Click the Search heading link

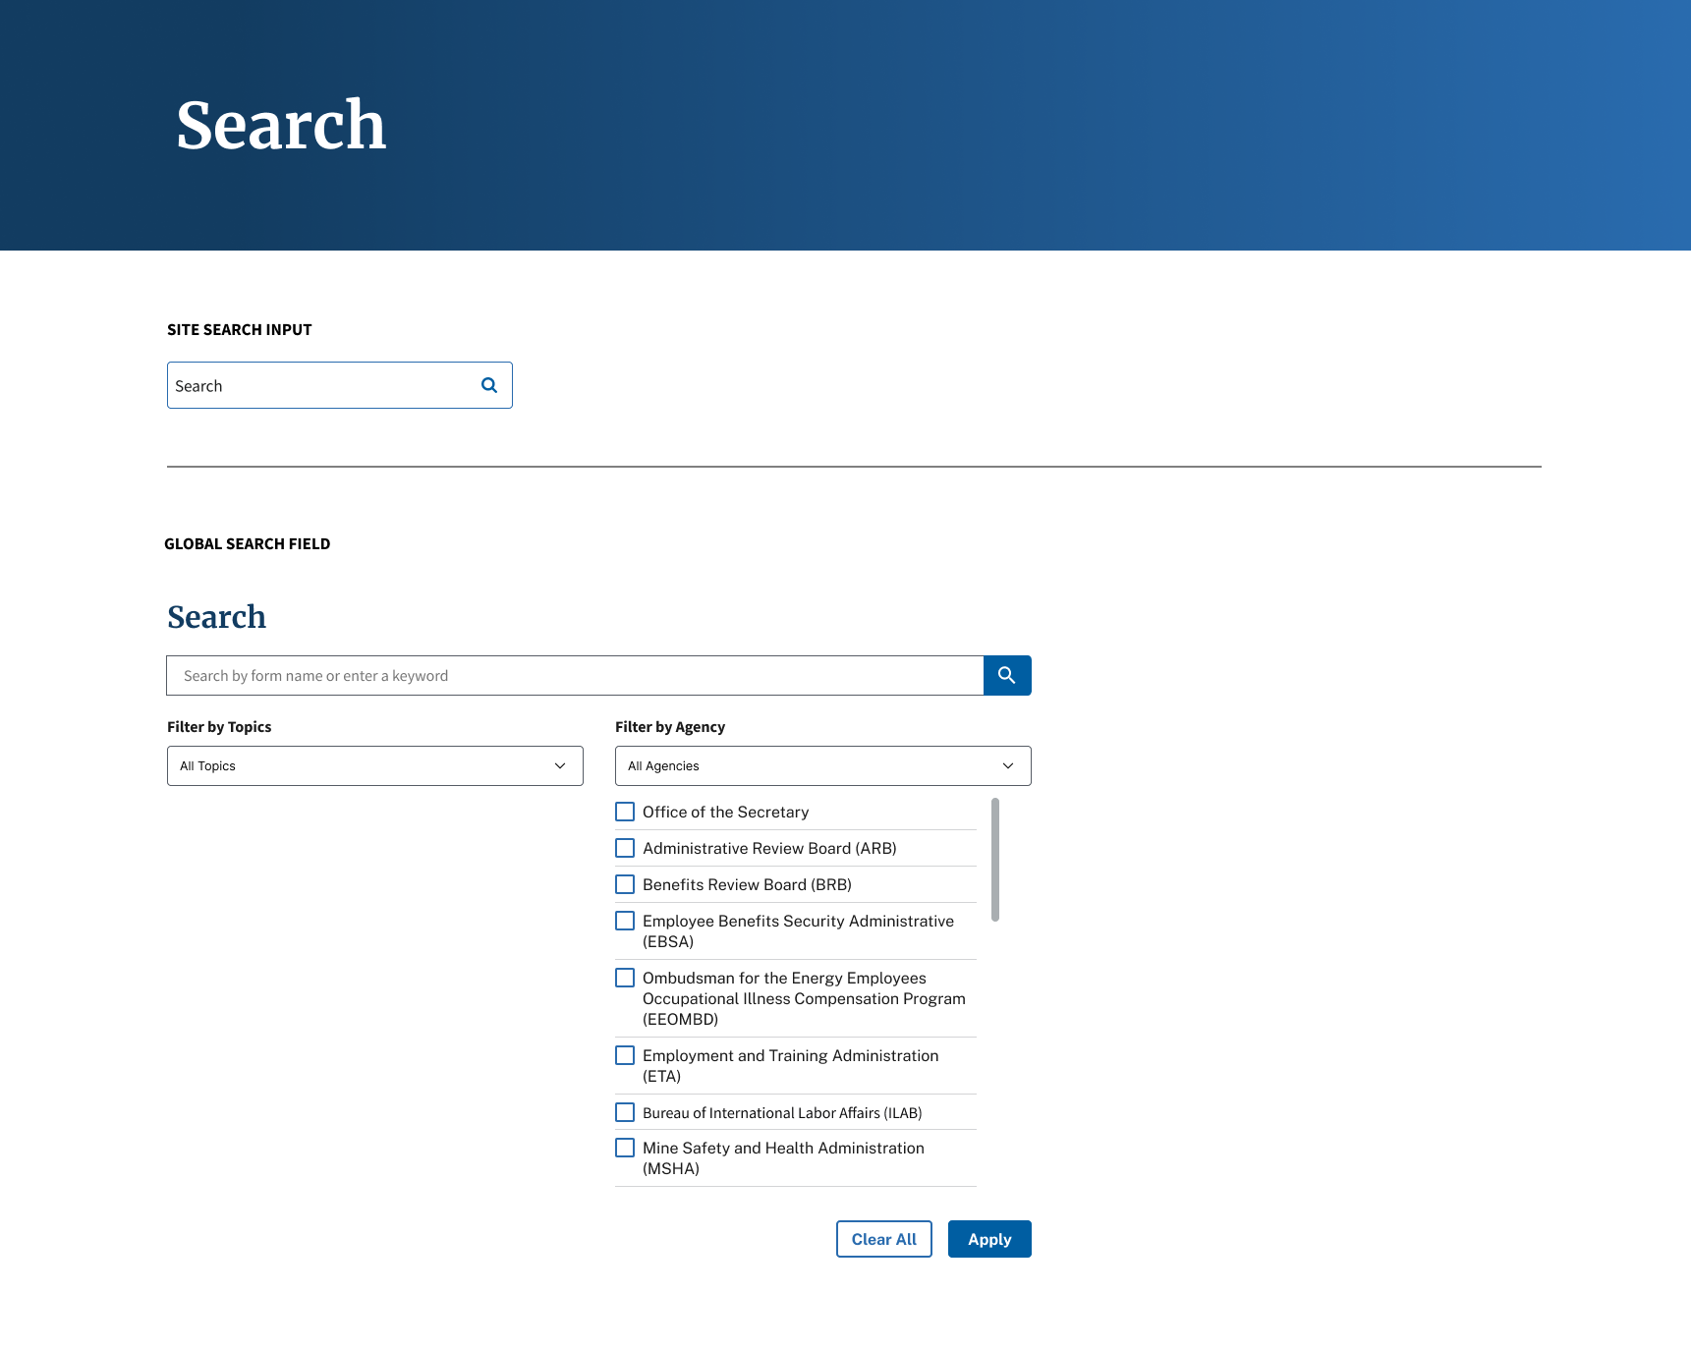pyautogui.click(x=216, y=617)
